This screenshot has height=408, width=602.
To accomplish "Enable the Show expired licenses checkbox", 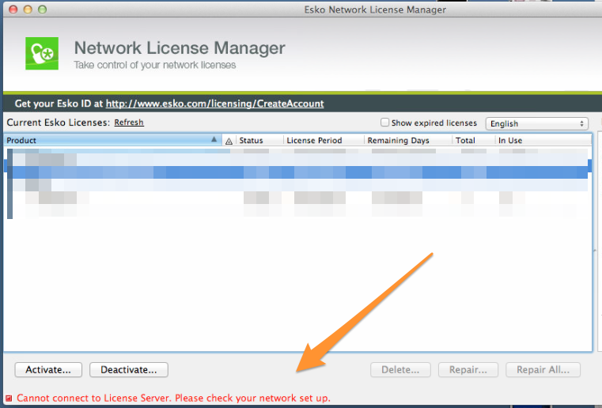I will click(x=385, y=123).
